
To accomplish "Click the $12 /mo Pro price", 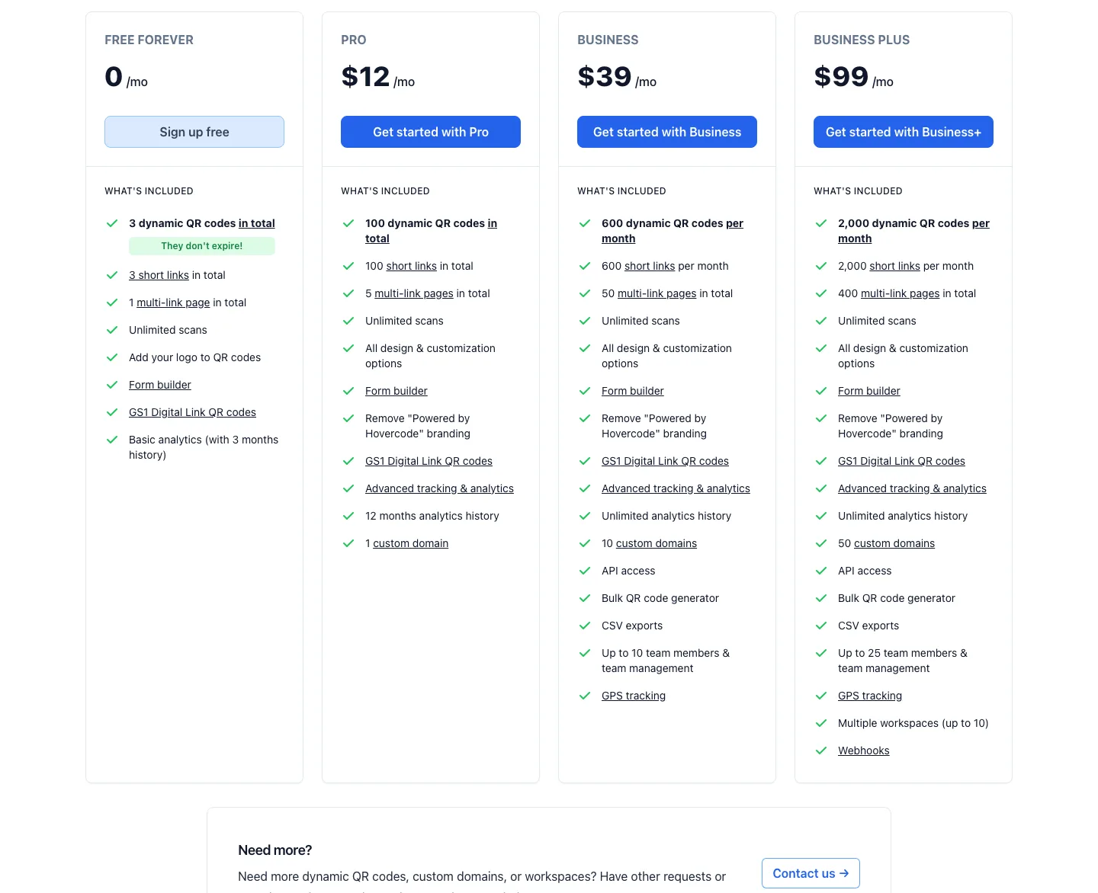I will [378, 77].
